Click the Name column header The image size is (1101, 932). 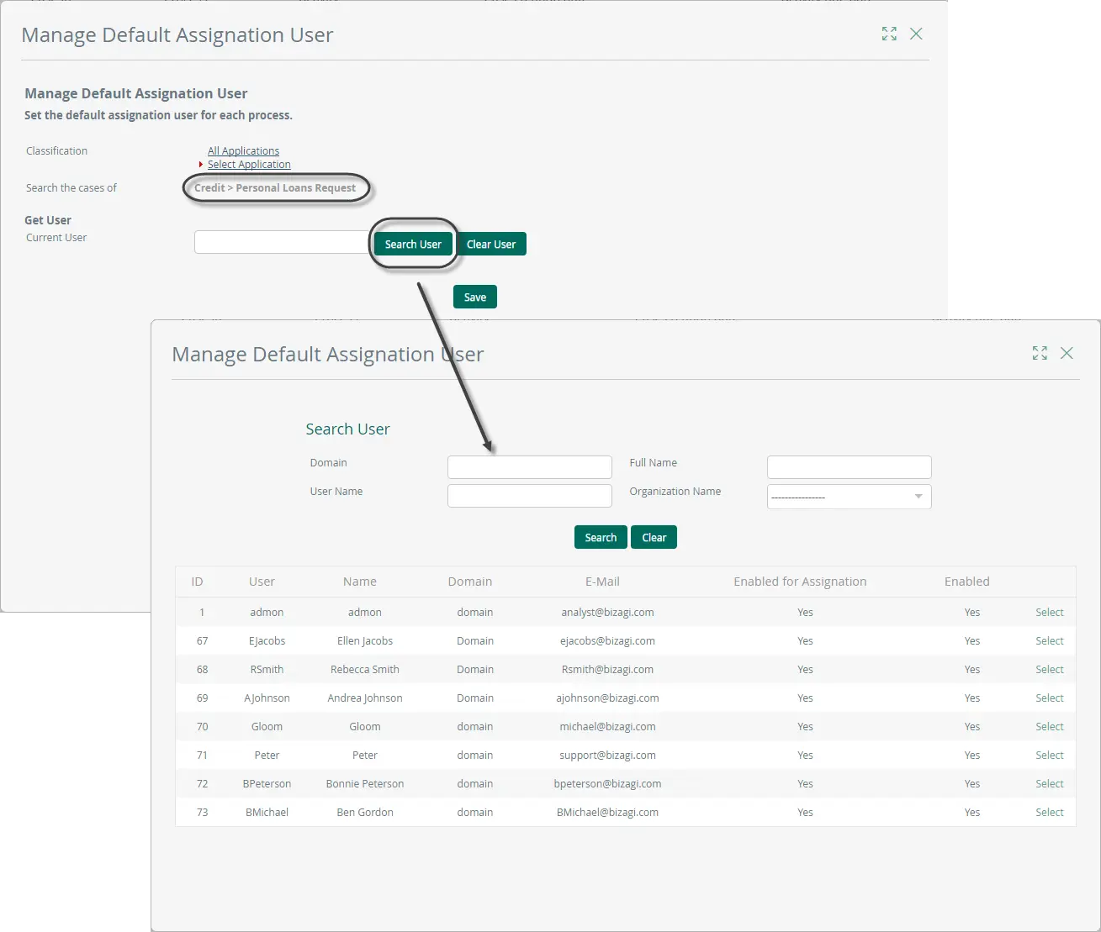pos(360,582)
